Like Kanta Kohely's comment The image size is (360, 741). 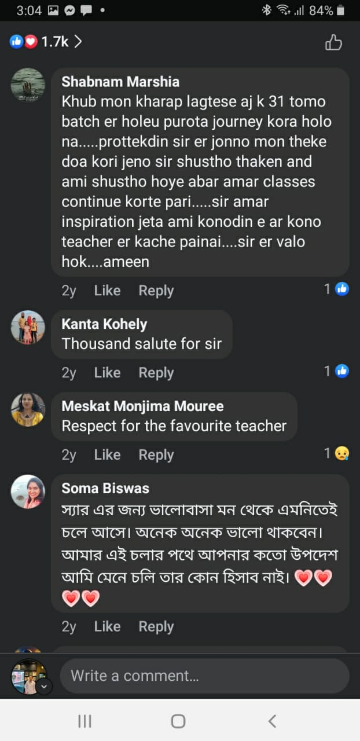(x=107, y=373)
